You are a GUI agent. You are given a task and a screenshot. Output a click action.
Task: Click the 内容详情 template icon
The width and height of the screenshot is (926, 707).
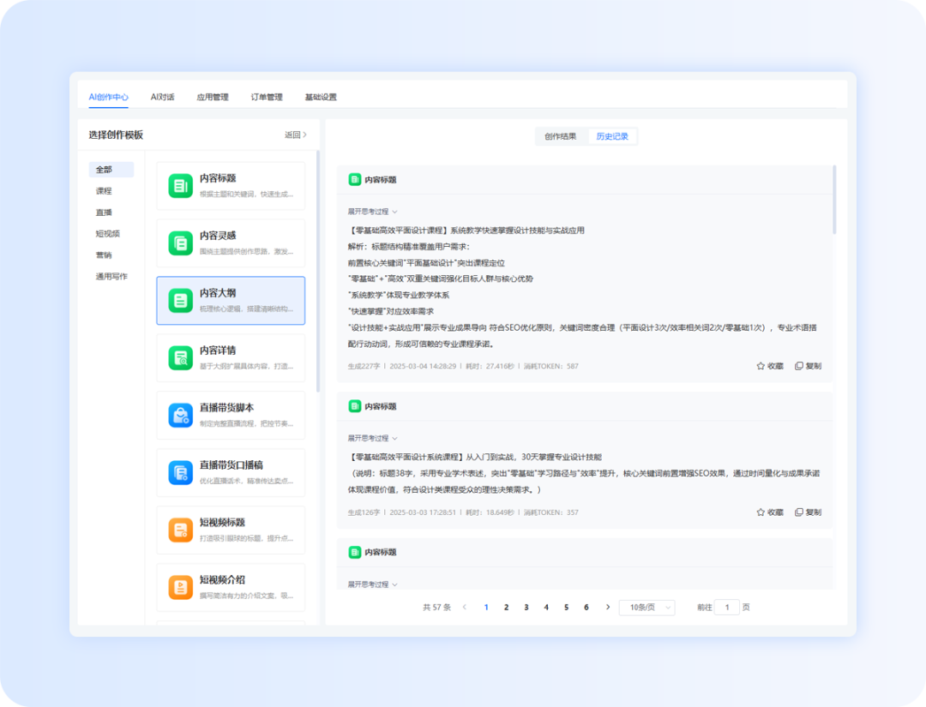[180, 357]
